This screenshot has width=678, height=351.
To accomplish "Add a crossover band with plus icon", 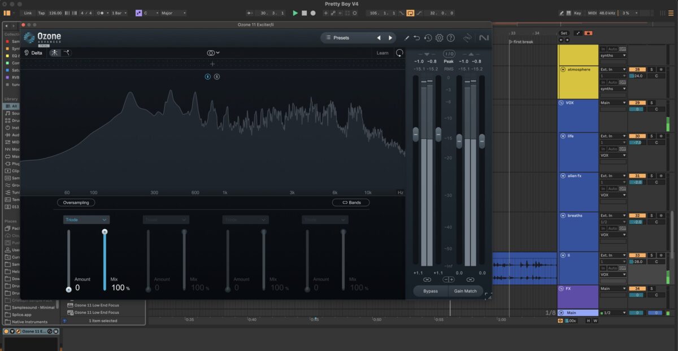I will click(212, 64).
